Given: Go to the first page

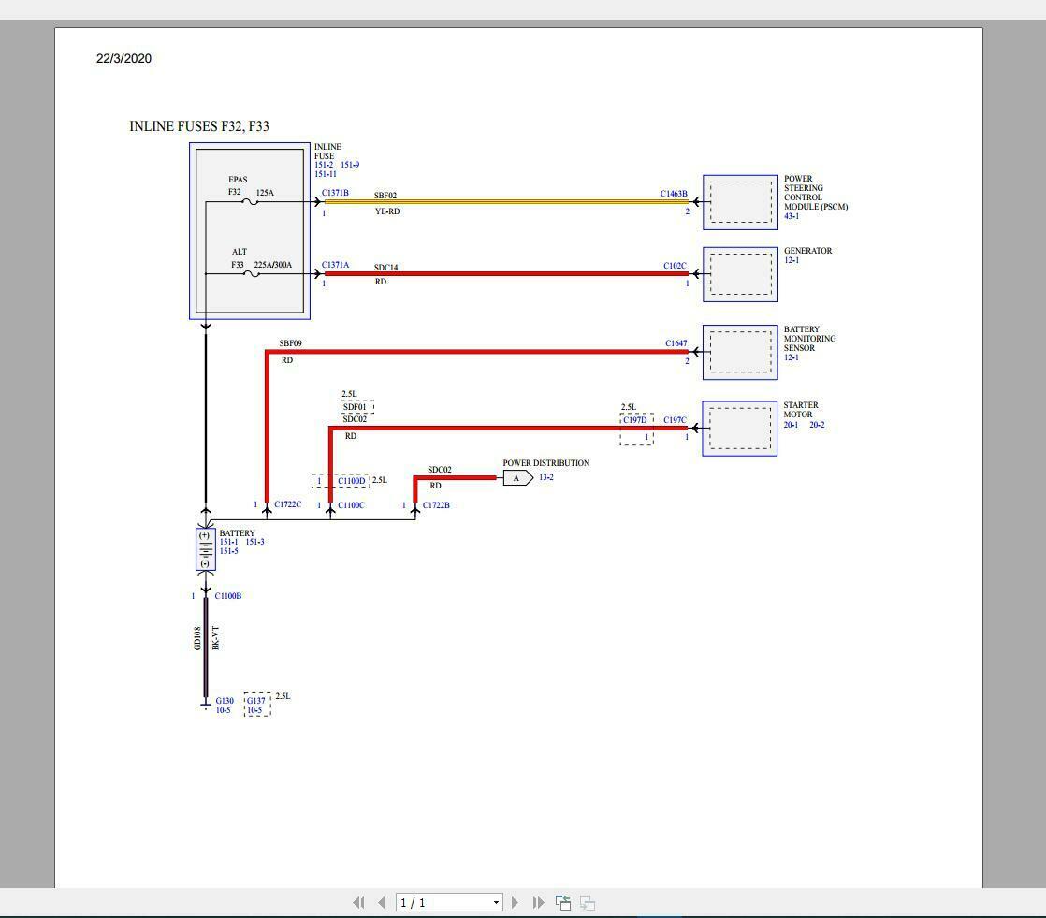Looking at the screenshot, I should [357, 902].
